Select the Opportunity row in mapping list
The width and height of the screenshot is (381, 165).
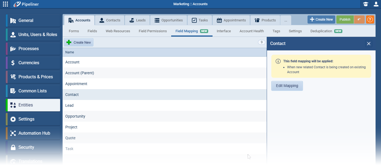(x=75, y=116)
